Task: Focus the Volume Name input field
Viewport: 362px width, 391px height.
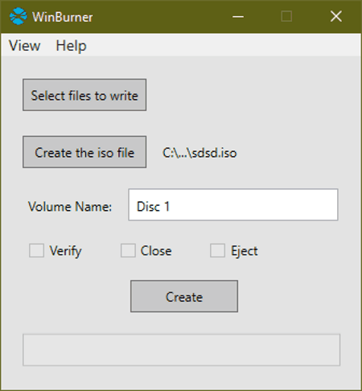Action: click(233, 204)
